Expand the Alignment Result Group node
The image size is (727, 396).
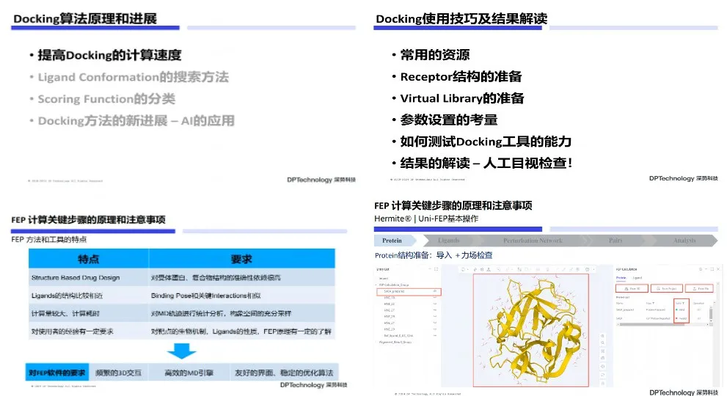coord(377,342)
